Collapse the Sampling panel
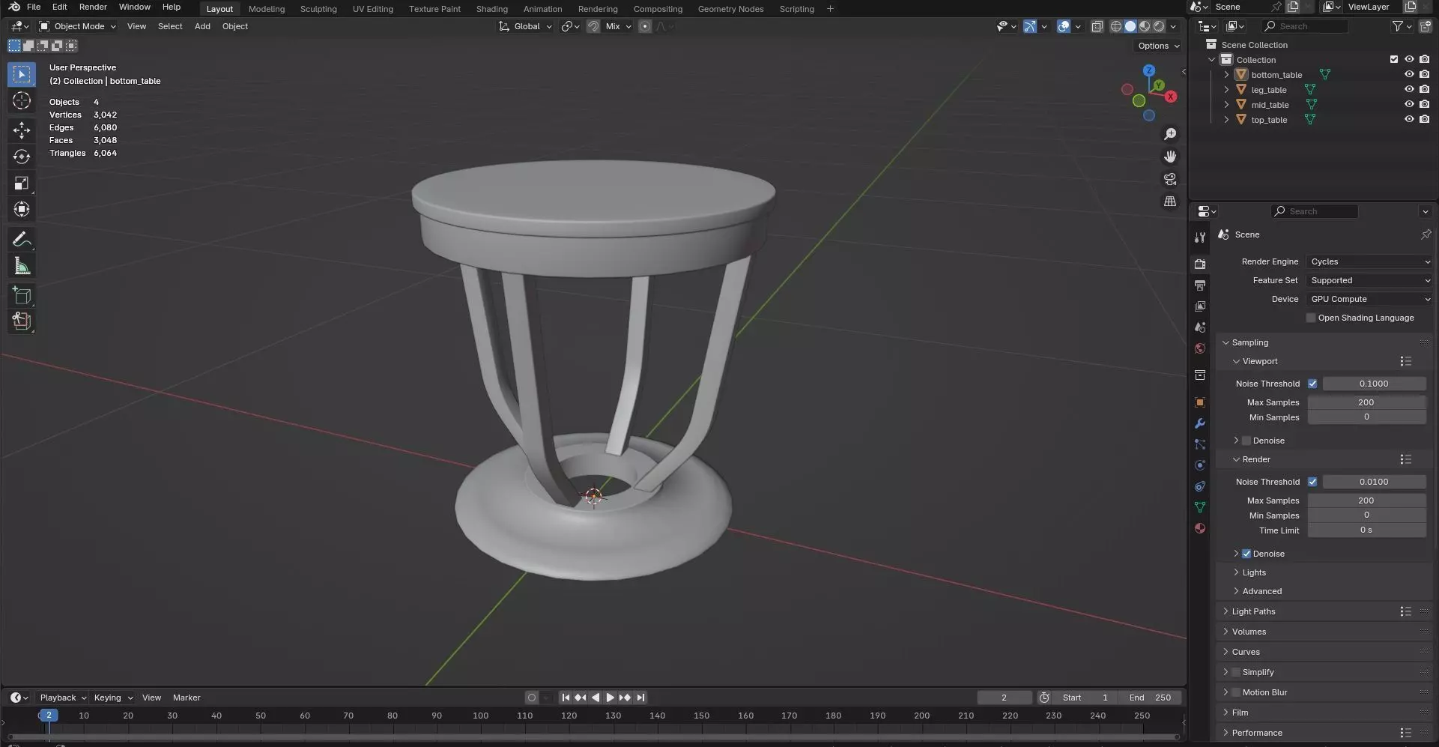1439x747 pixels. pos(1250,342)
